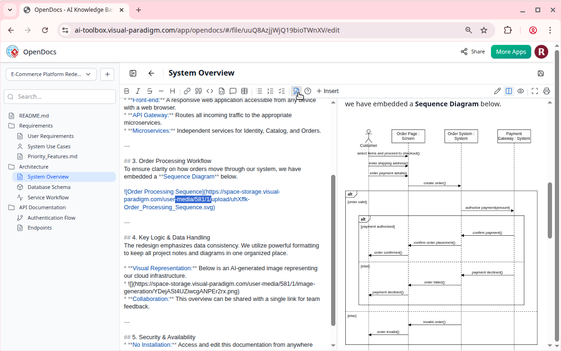The image size is (561, 351).
Task: Click the Search field in the sidebar
Action: (x=60, y=96)
